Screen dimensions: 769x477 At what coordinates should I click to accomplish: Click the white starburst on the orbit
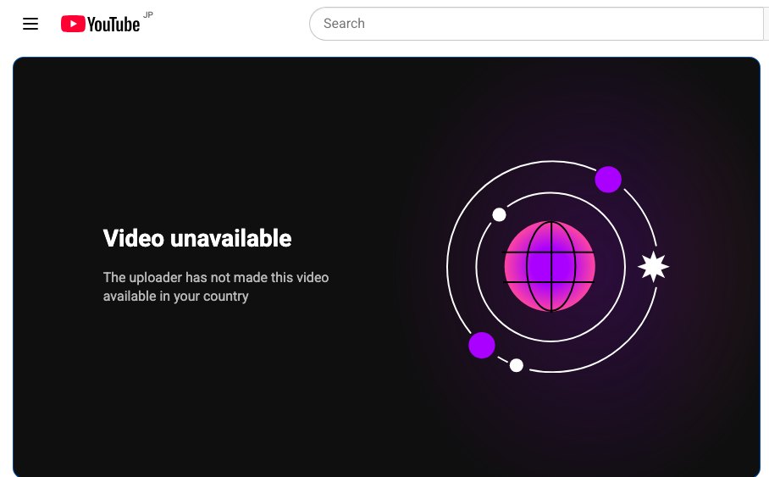pyautogui.click(x=653, y=267)
